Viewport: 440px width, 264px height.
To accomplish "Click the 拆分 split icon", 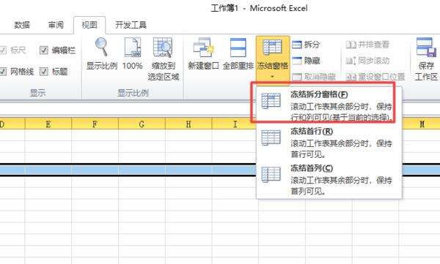I will click(297, 45).
